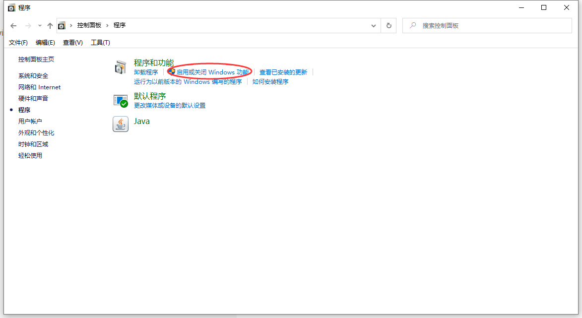Open 轻松使用 category
Screen dimensions: 582x318
30,155
